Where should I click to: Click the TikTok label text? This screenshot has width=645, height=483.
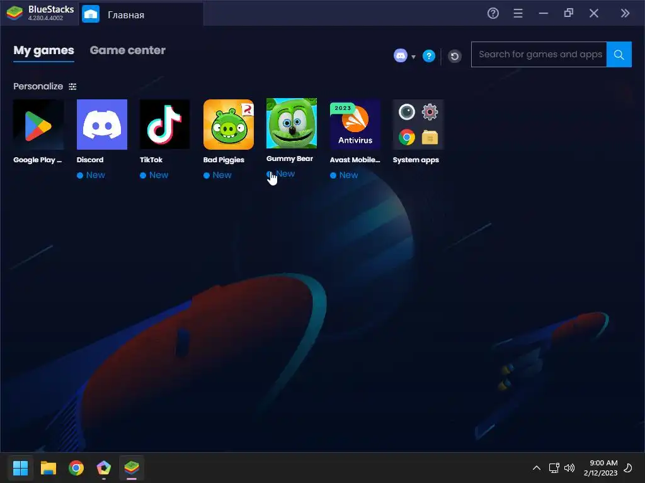click(x=151, y=160)
